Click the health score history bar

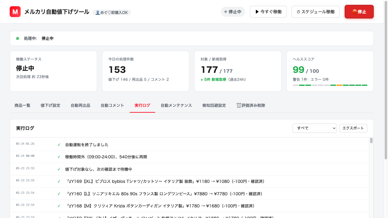tap(330, 85)
